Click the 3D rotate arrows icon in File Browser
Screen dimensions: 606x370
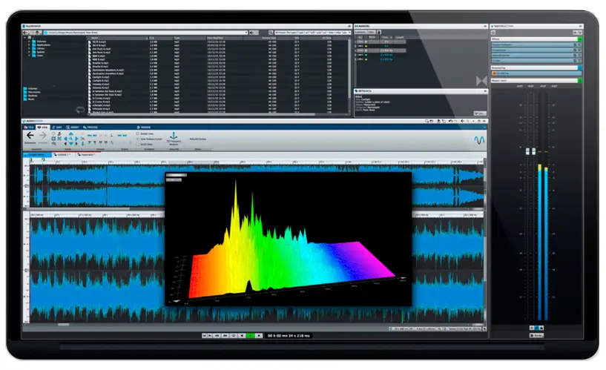(x=82, y=110)
